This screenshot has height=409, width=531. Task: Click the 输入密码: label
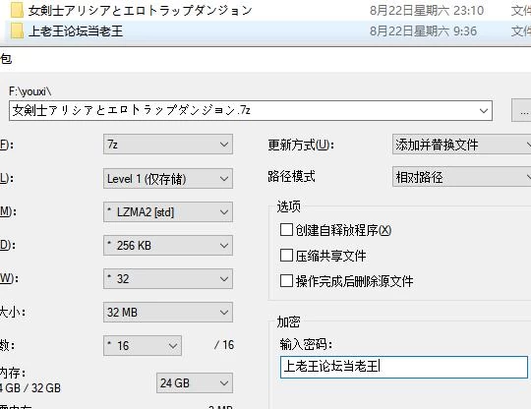(306, 344)
